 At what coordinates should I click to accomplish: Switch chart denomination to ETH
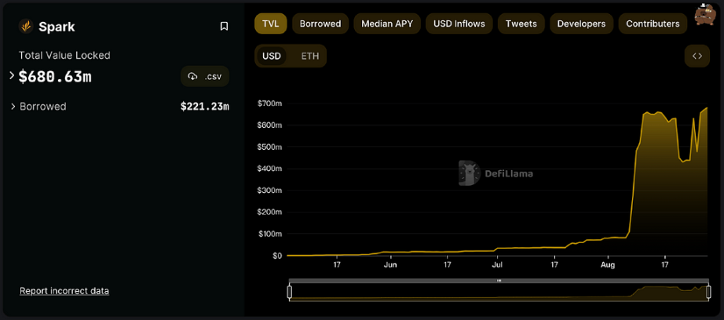(x=309, y=56)
